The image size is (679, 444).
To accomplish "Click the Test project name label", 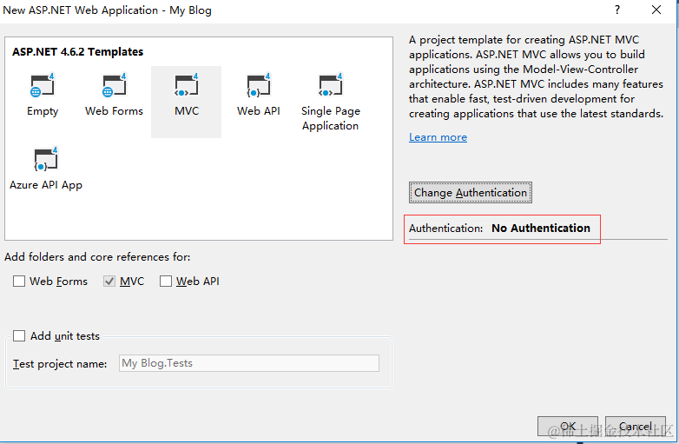I will (60, 364).
